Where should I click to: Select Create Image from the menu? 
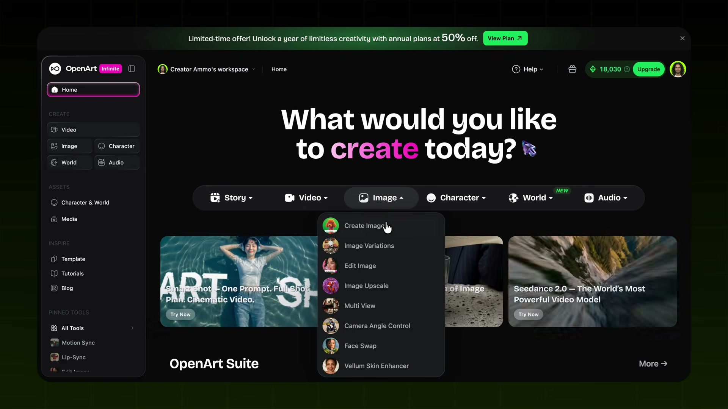pyautogui.click(x=381, y=226)
